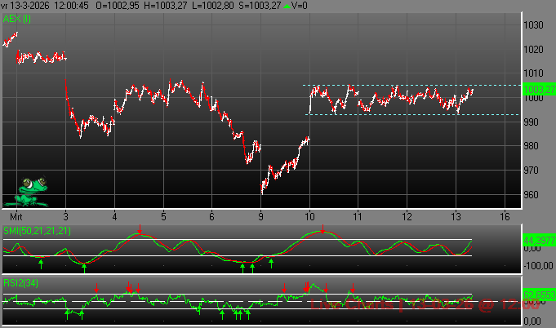This screenshot has width=556, height=328.
Task: Click date label 5 on time axis
Action: coord(163,217)
